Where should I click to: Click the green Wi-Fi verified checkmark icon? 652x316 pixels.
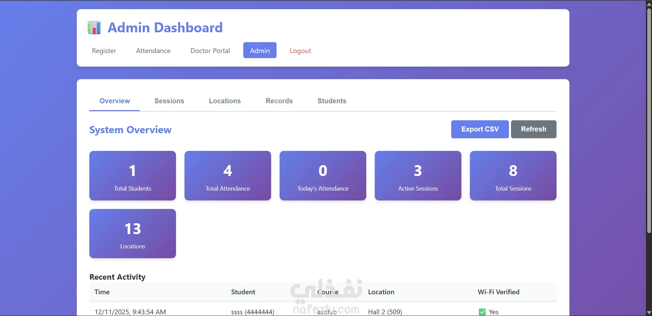point(482,312)
